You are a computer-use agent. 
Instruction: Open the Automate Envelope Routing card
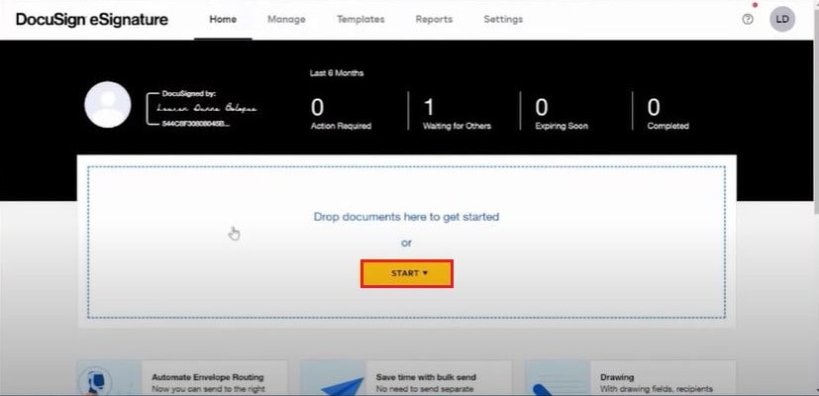(182, 378)
